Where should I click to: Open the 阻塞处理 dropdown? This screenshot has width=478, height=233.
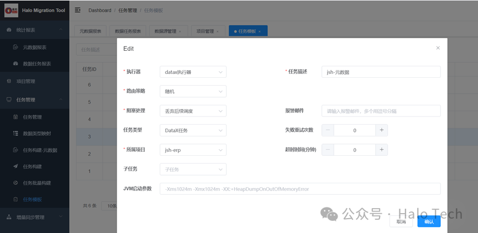pyautogui.click(x=193, y=111)
